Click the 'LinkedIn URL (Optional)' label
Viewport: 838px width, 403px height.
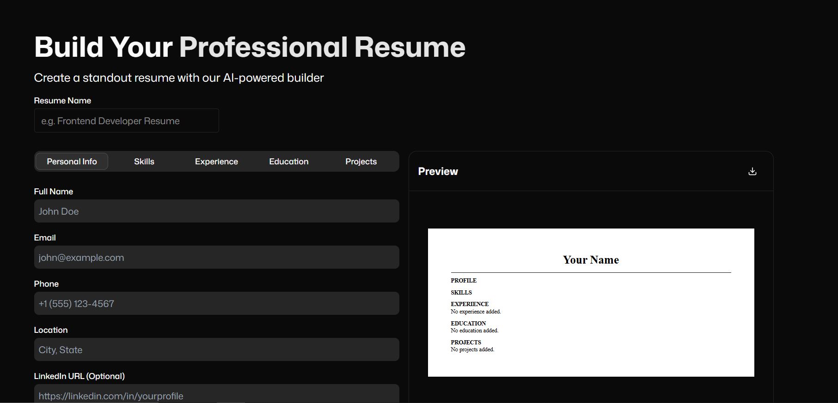click(x=80, y=376)
